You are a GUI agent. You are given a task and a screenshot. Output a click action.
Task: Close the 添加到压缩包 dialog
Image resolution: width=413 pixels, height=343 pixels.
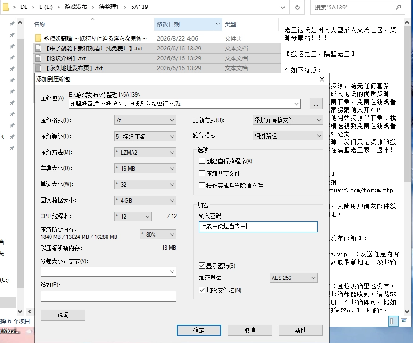(x=322, y=79)
